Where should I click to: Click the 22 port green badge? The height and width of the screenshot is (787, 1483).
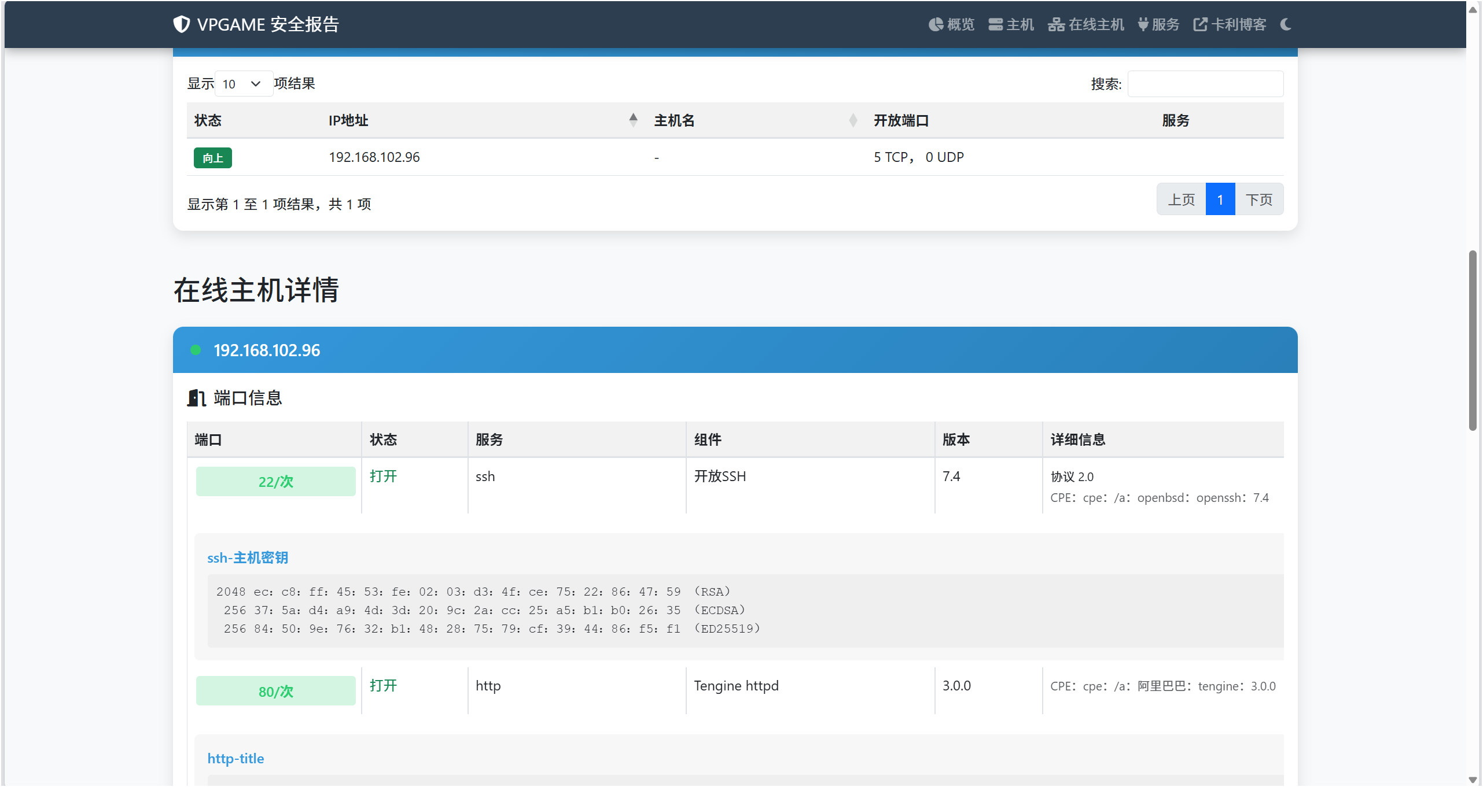tap(275, 481)
